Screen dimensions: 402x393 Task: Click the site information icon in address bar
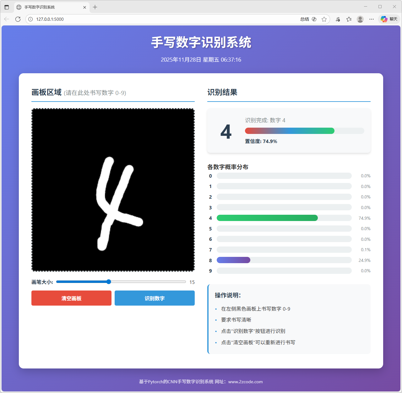tap(30, 19)
